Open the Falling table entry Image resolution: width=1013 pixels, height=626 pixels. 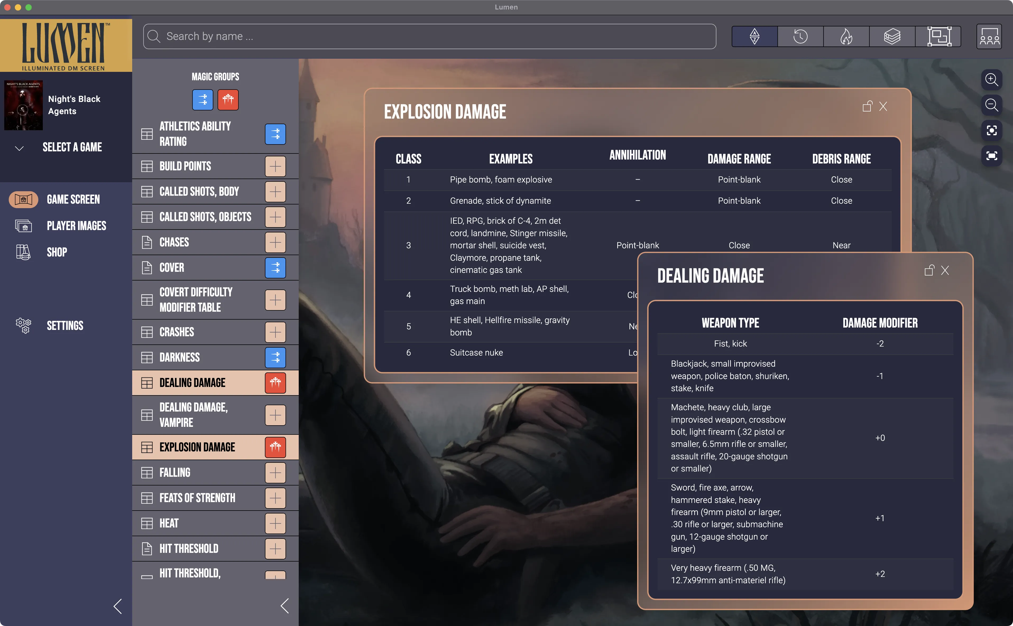pos(175,472)
